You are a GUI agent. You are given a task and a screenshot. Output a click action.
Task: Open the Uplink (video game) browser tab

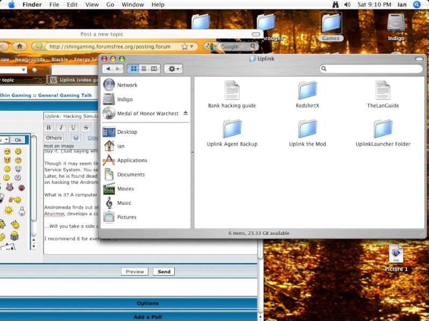point(73,80)
